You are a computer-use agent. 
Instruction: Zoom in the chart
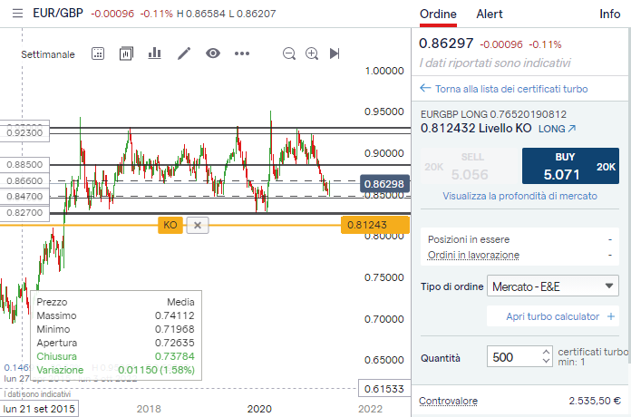coord(312,53)
